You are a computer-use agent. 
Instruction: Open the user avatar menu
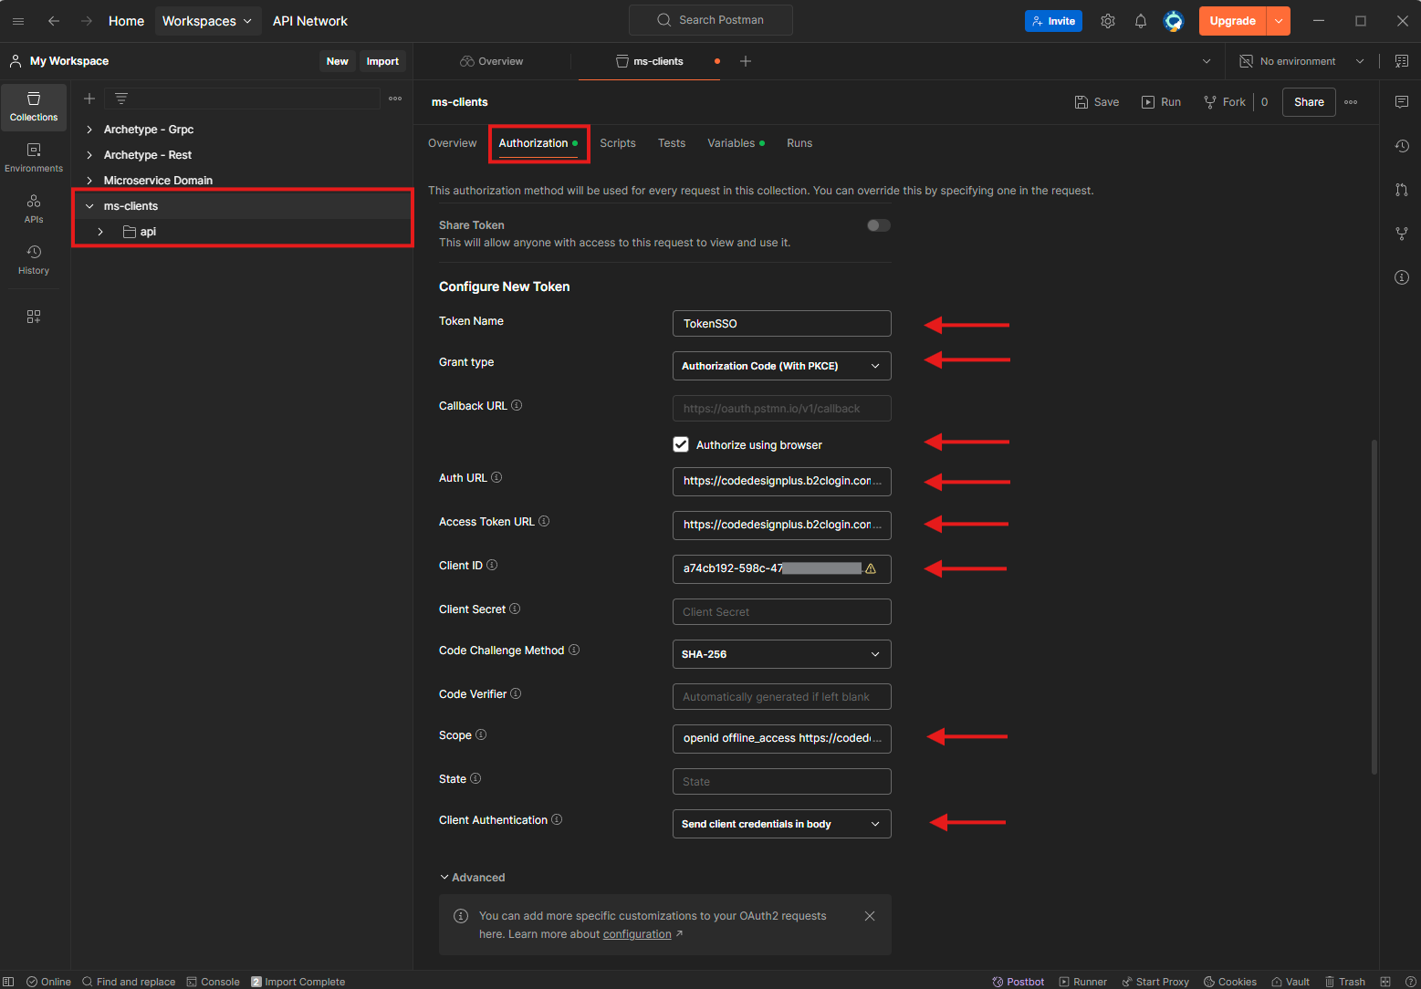pos(1174,21)
